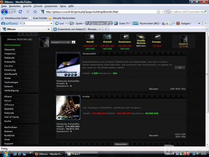Expand the Gadgets dropdown

[191, 23]
